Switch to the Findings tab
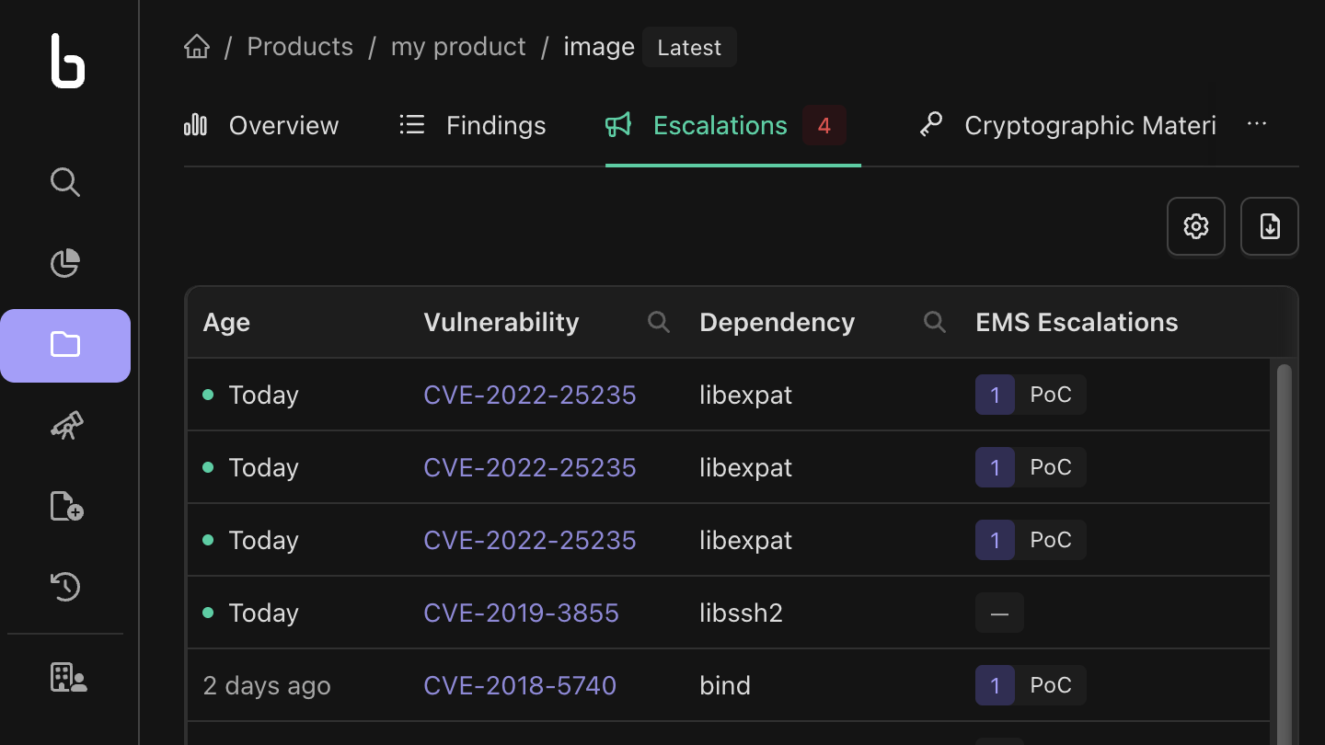This screenshot has width=1325, height=745. [473, 126]
